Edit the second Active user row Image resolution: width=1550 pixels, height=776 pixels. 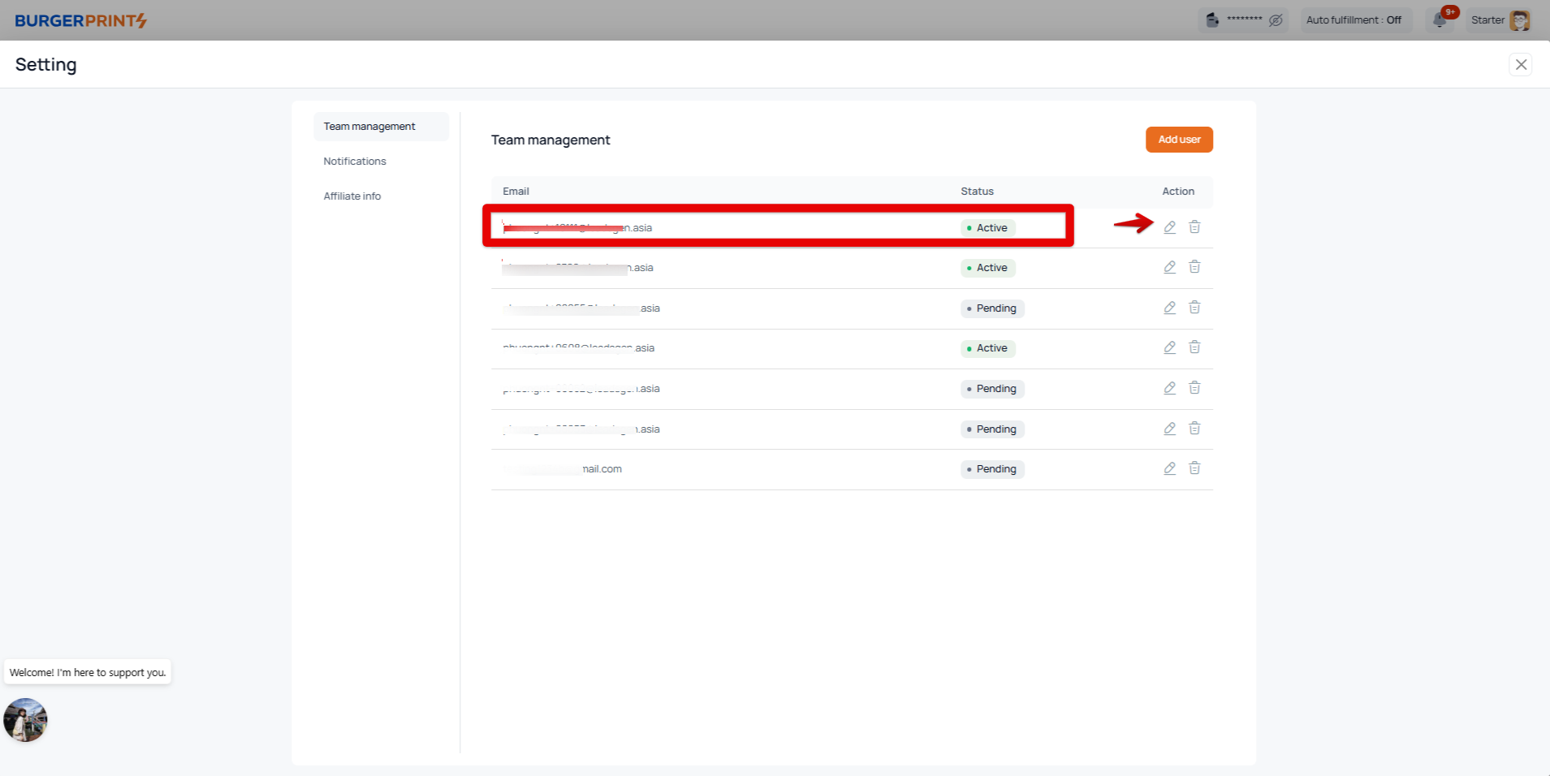1169,267
